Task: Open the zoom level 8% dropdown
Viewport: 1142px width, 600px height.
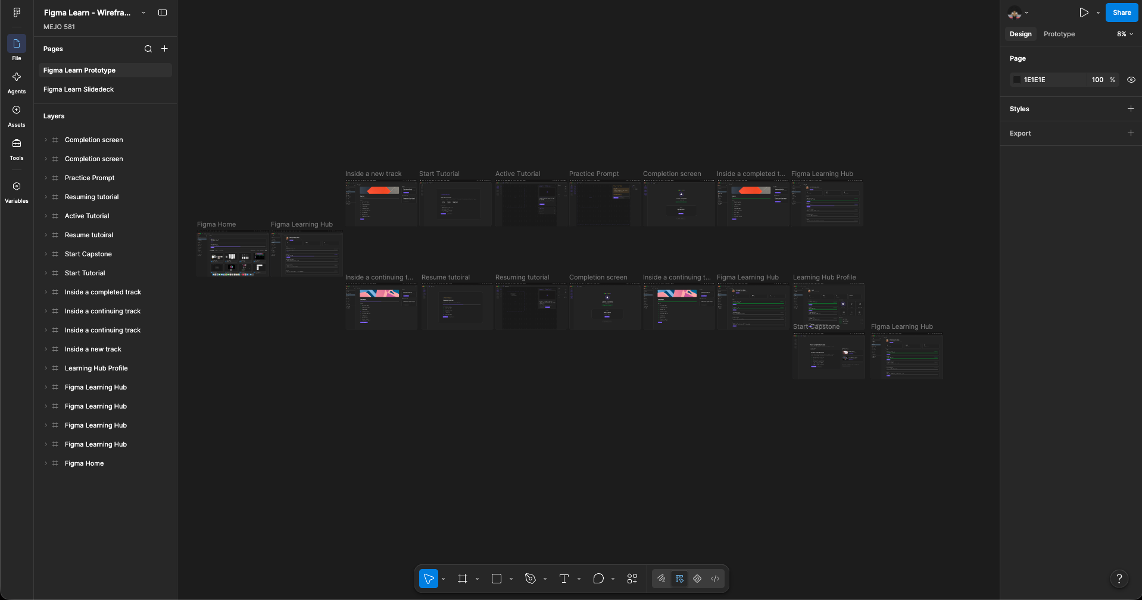Action: point(1125,34)
